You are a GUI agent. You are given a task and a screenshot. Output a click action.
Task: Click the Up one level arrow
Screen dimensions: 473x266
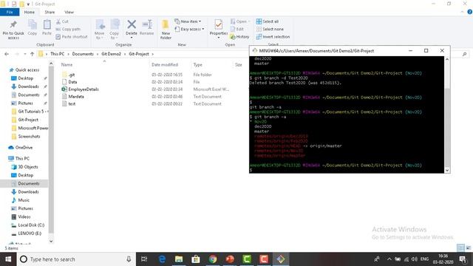[33, 54]
